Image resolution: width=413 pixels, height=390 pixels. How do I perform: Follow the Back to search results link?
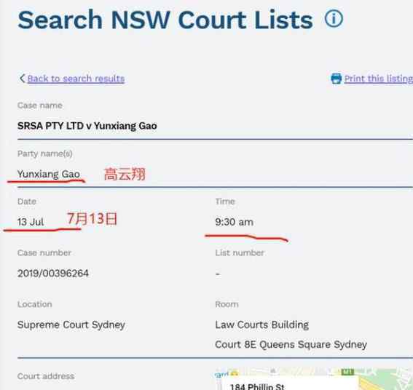point(76,79)
